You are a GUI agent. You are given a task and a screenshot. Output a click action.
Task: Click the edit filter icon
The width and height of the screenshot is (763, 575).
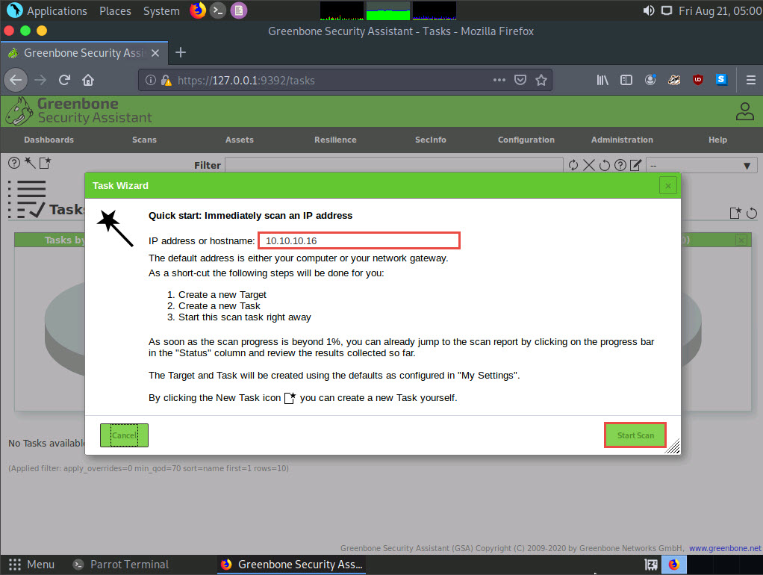(635, 165)
